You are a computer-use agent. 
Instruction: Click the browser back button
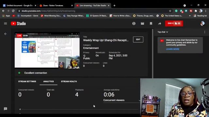(3, 11)
